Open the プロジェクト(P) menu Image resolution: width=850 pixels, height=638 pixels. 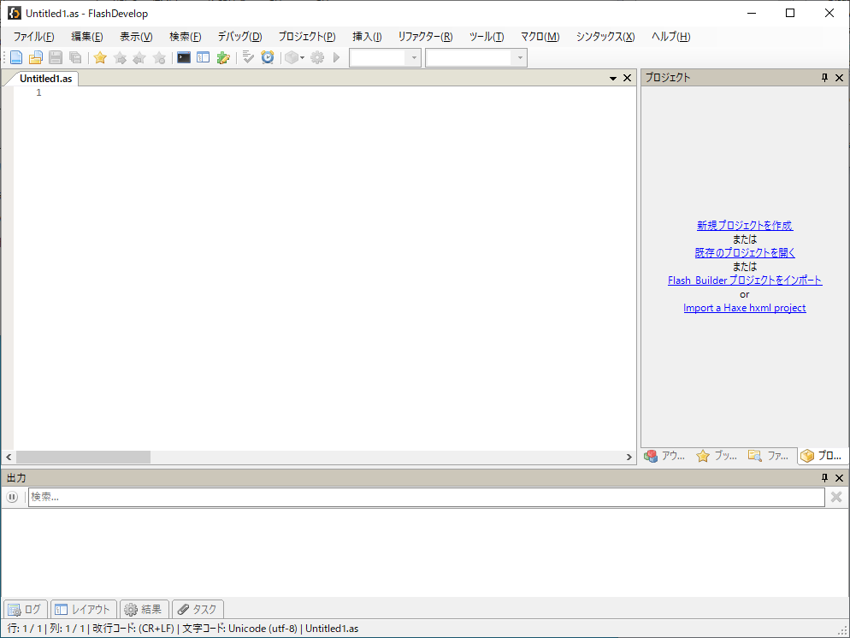(x=307, y=37)
